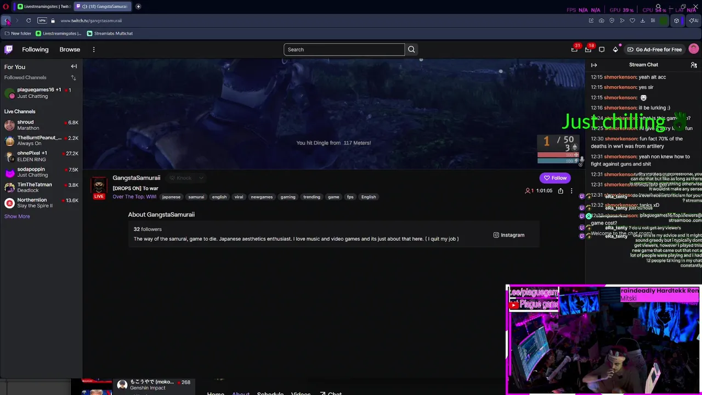The height and width of the screenshot is (395, 702).
Task: Select the samurai tag
Action: pos(196,197)
